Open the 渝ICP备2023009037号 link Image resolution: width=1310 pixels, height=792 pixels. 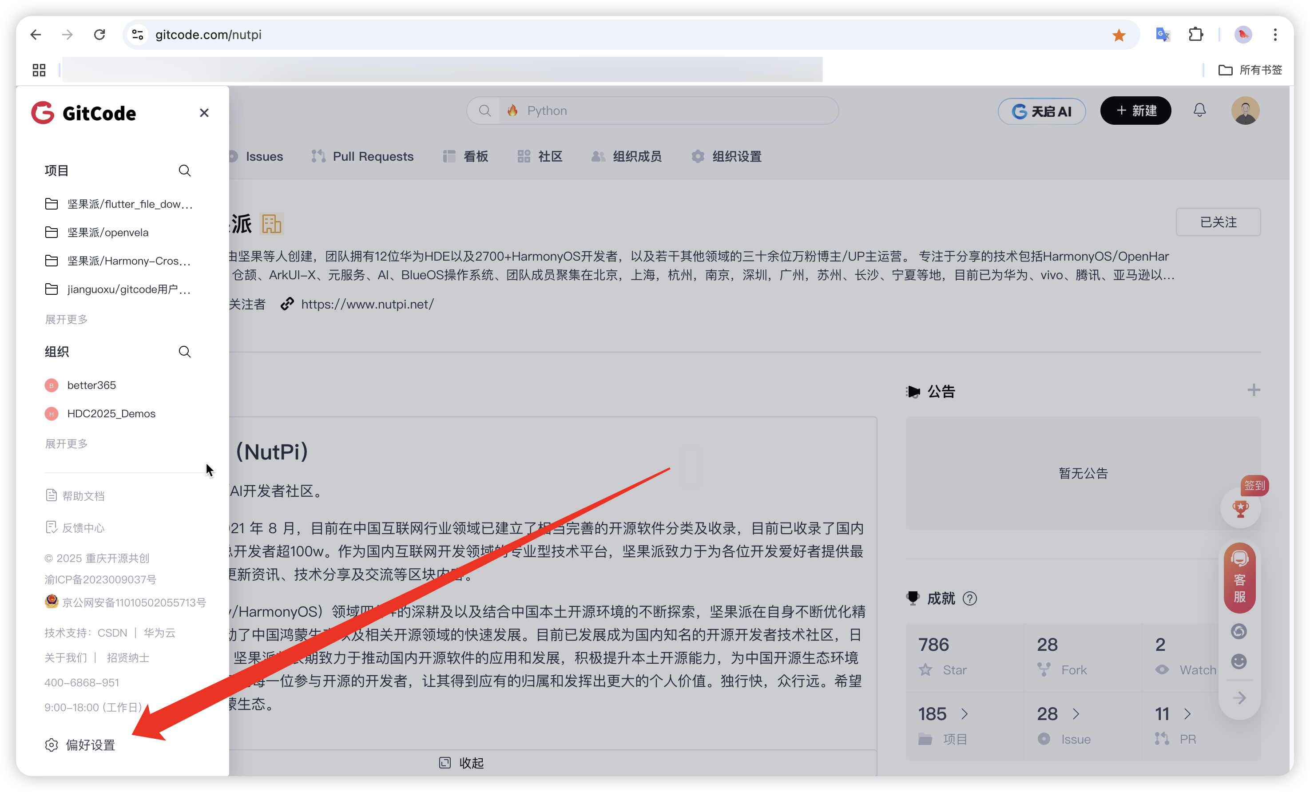100,579
